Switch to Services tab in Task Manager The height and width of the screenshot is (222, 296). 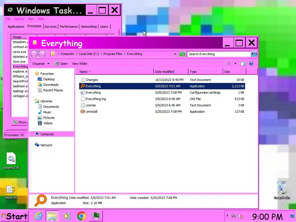(x=51, y=27)
